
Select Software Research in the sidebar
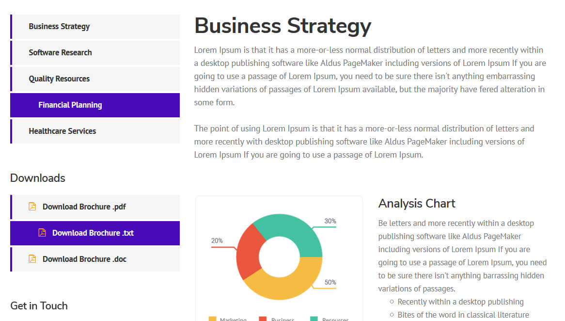[95, 53]
